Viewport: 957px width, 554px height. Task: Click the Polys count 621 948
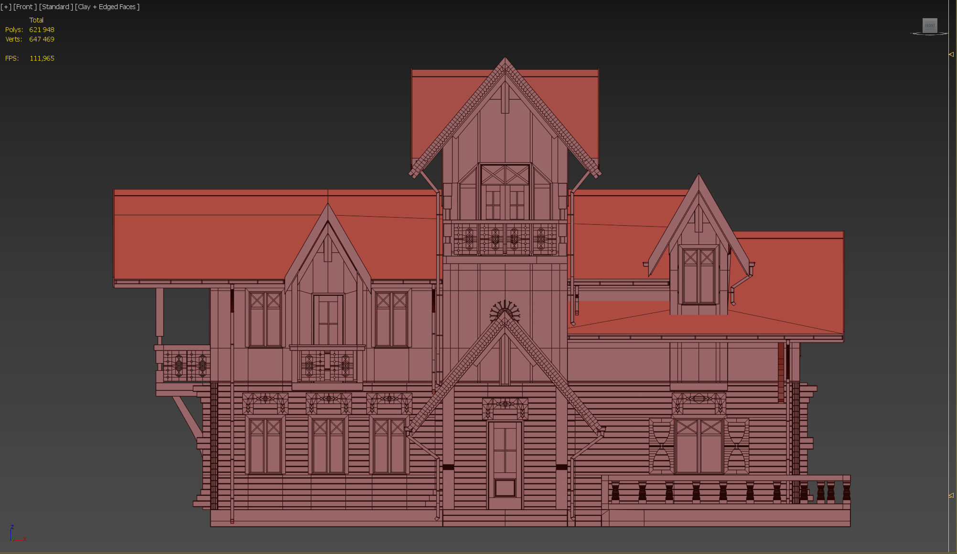pyautogui.click(x=42, y=30)
